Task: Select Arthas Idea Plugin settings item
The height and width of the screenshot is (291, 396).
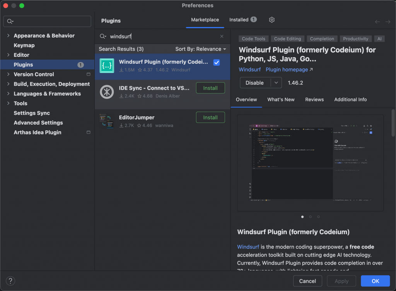Action: (38, 132)
